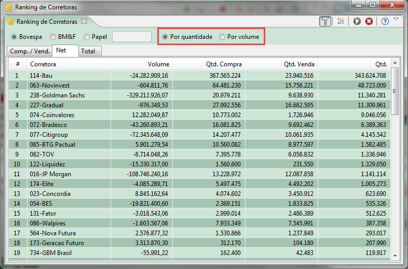Click Qtd. Compra value 367.565.224

click(225, 76)
